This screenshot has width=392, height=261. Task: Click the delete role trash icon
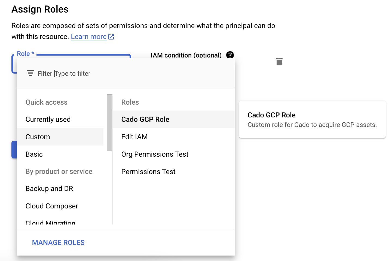point(279,62)
